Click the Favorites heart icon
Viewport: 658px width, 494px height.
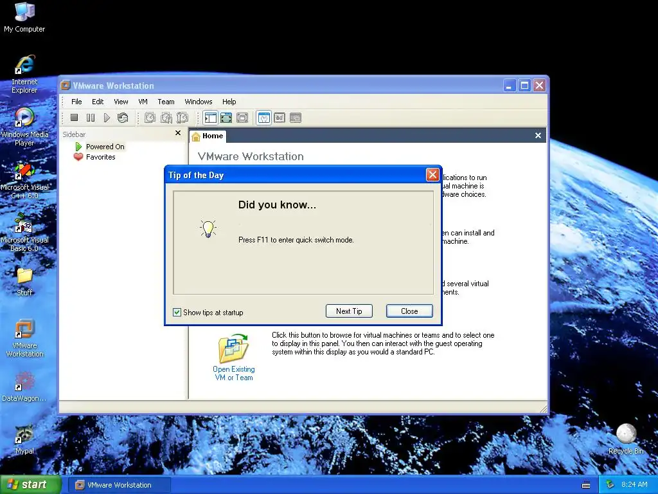[78, 157]
